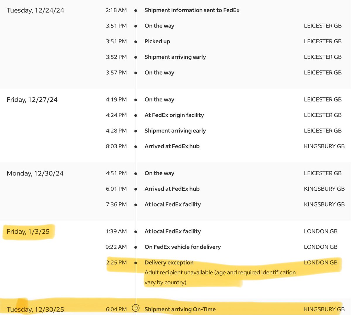Click the timeline dot beside Delivery exception
The width and height of the screenshot is (351, 315).
pyautogui.click(x=136, y=263)
